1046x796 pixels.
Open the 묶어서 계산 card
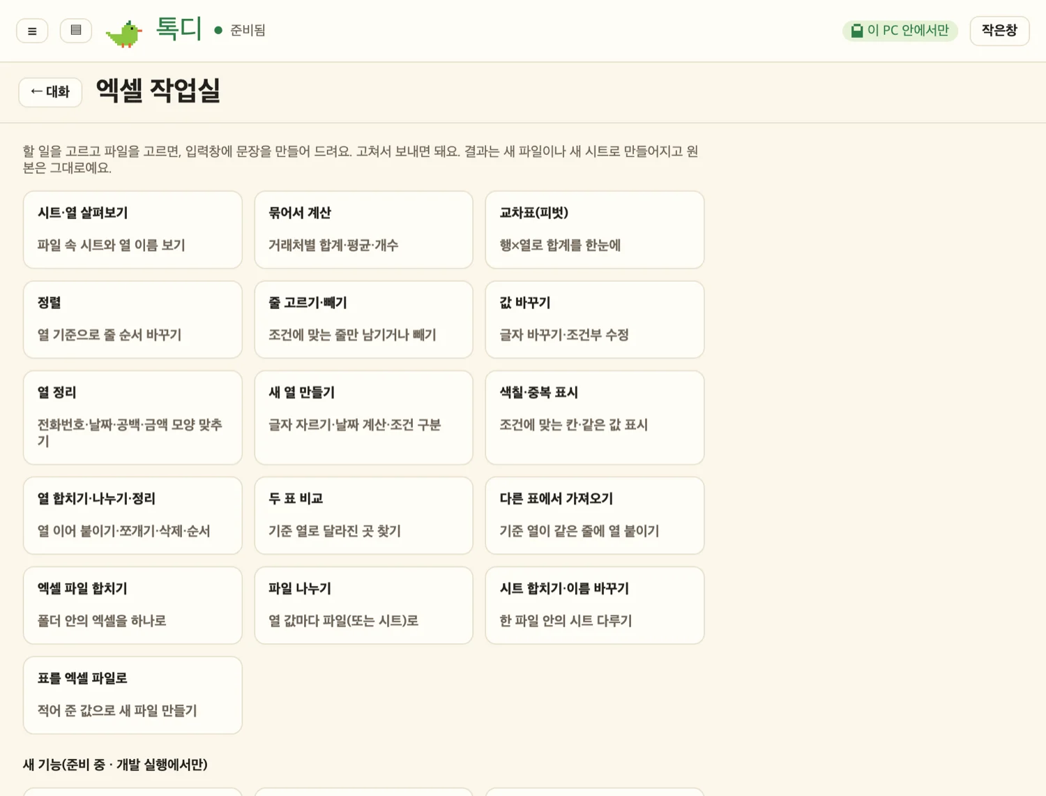(363, 230)
